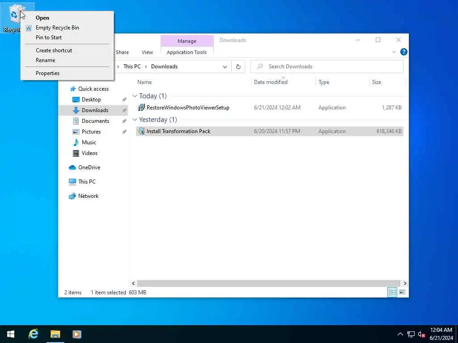Click the pin icon next to Documents
458x343 pixels.
coord(124,121)
